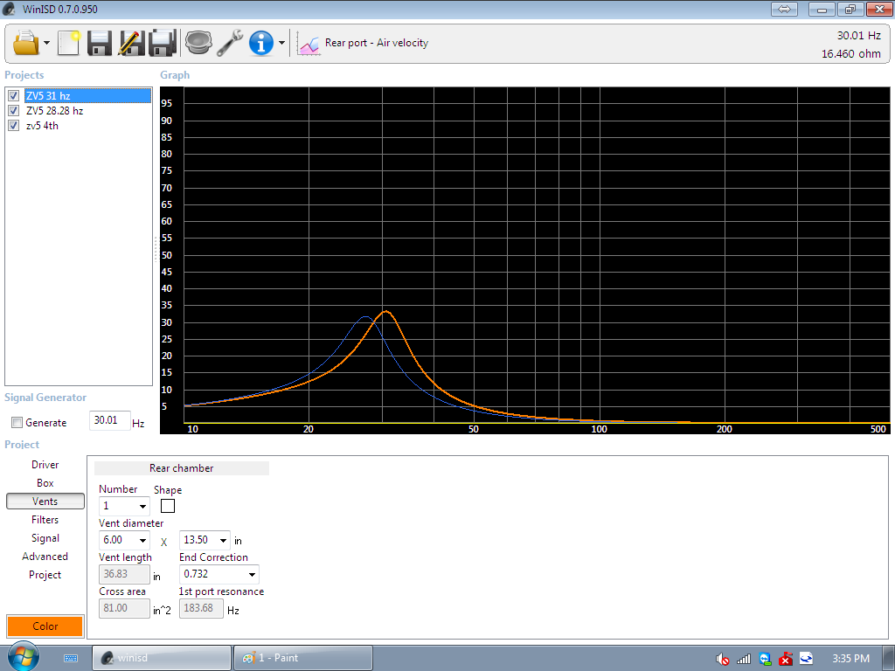This screenshot has width=895, height=671.
Task: Switch to winisd taskbar button
Action: coord(162,658)
